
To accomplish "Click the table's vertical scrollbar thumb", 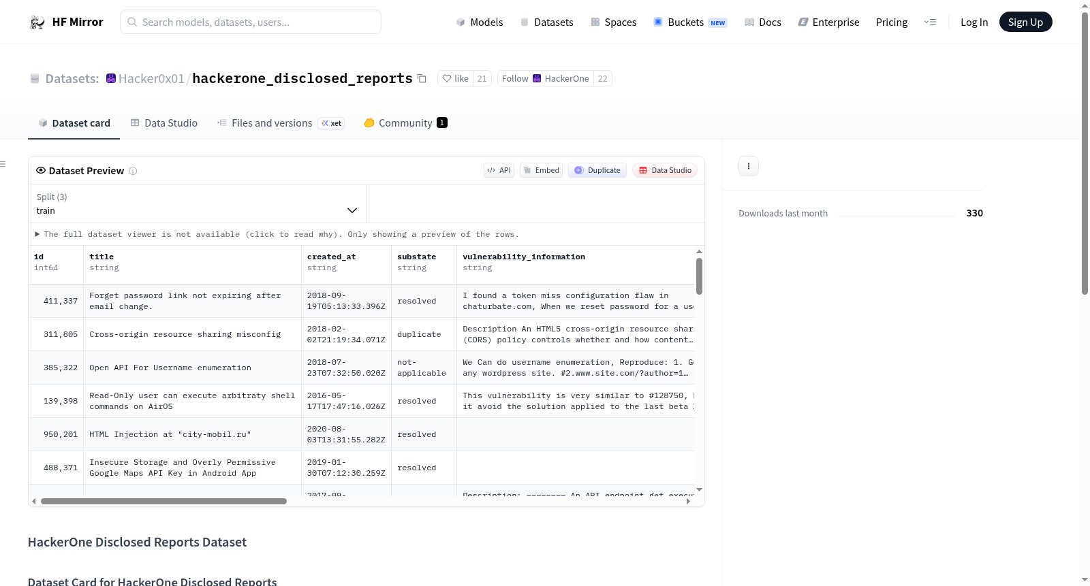I will tap(699, 276).
